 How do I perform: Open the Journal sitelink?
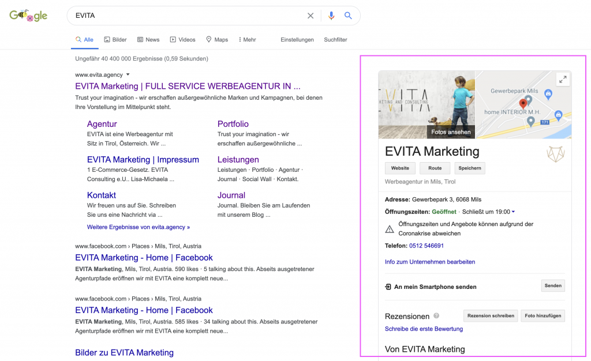231,195
